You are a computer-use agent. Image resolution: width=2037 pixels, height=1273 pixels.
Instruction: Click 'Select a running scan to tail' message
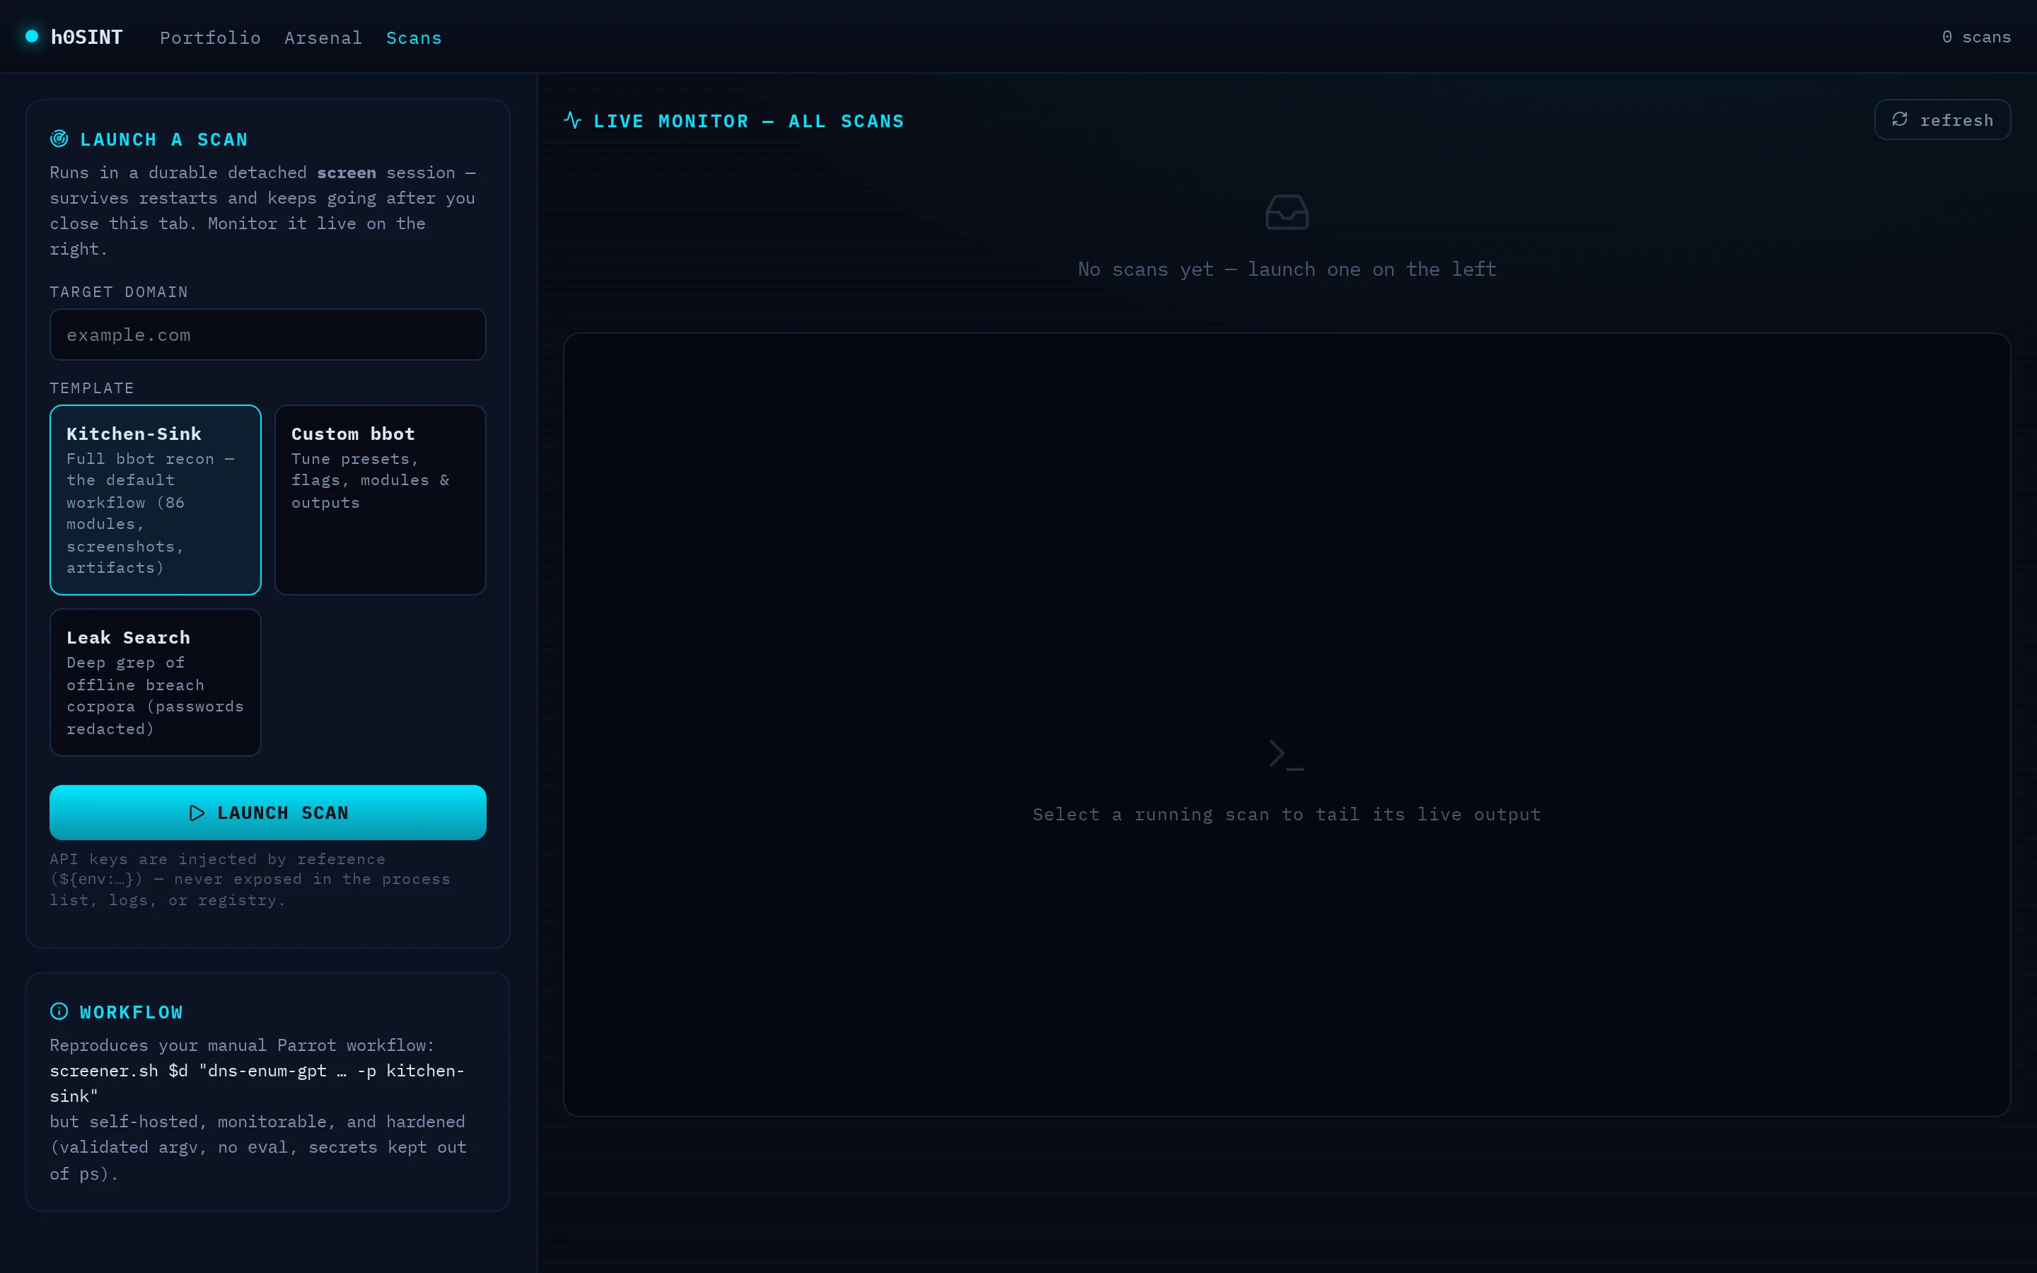point(1287,814)
